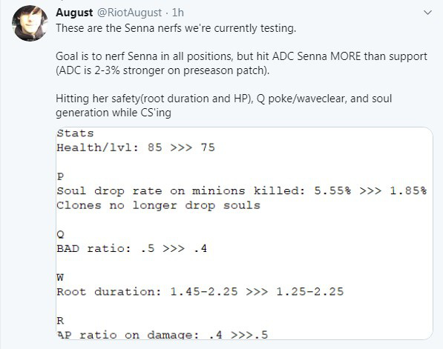443x349 pixels.
Task: Expand the tweet options chevron
Action: 427,13
